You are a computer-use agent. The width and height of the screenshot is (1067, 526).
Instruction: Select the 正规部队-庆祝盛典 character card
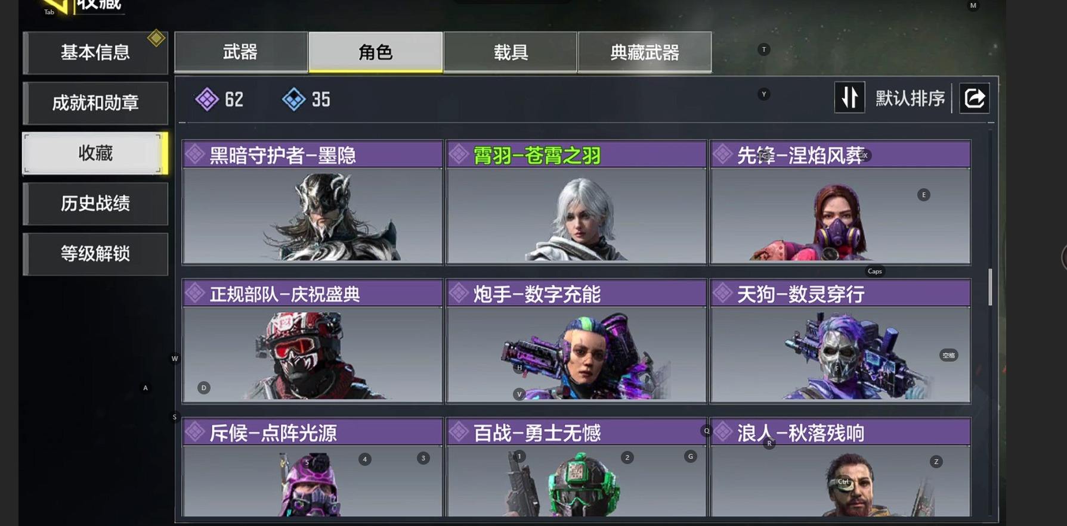[x=313, y=341]
